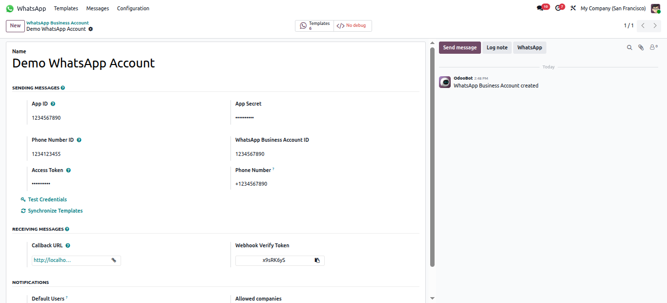Click the WhatsApp app logo icon
The image size is (667, 303).
10,8
